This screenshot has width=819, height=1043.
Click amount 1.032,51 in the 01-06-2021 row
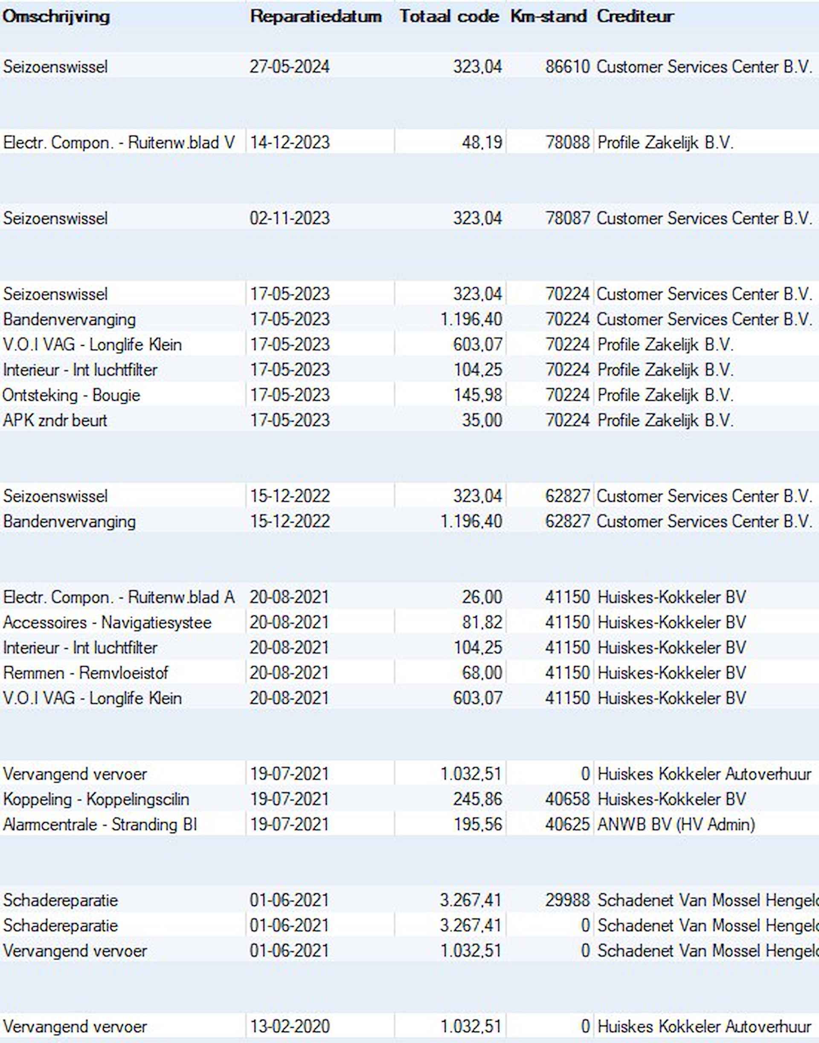coord(471,951)
